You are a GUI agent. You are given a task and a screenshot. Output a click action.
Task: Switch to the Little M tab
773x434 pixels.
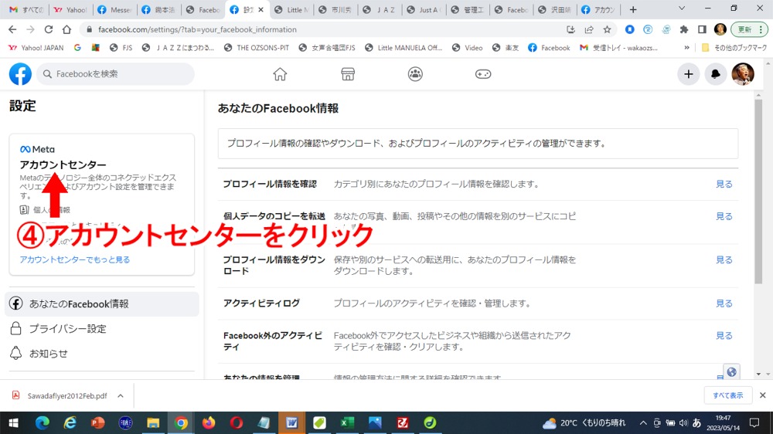[x=292, y=9]
